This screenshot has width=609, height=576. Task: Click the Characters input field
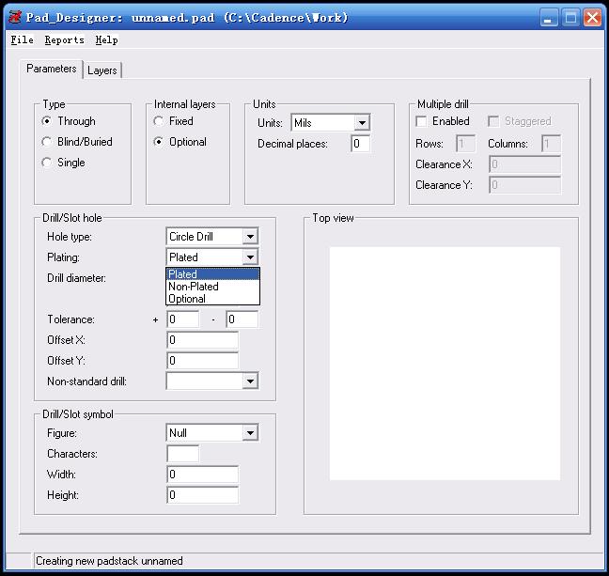[x=183, y=454]
